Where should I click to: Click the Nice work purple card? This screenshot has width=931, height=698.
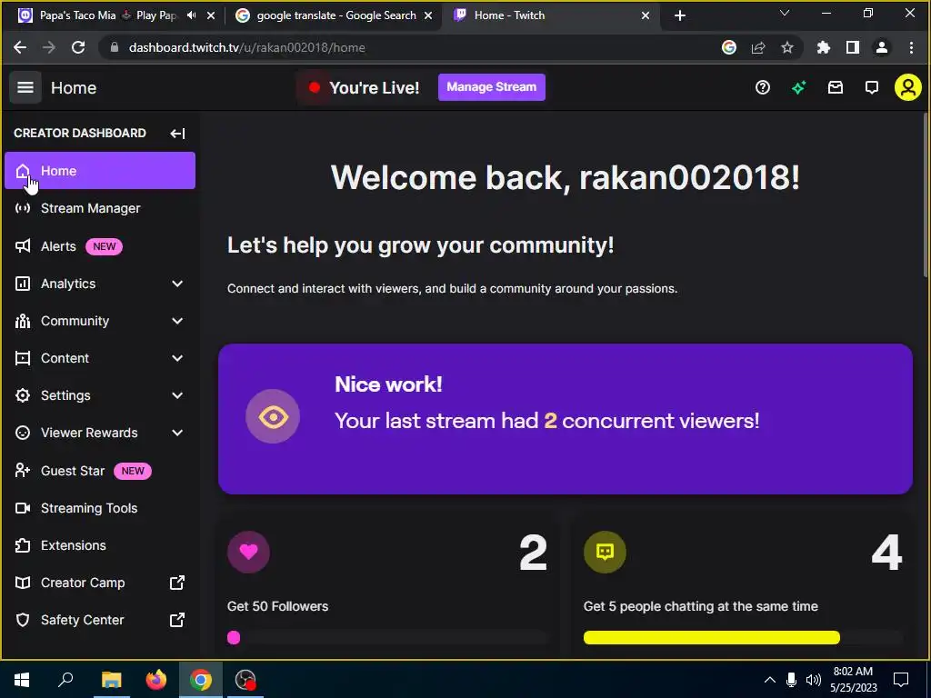click(566, 419)
